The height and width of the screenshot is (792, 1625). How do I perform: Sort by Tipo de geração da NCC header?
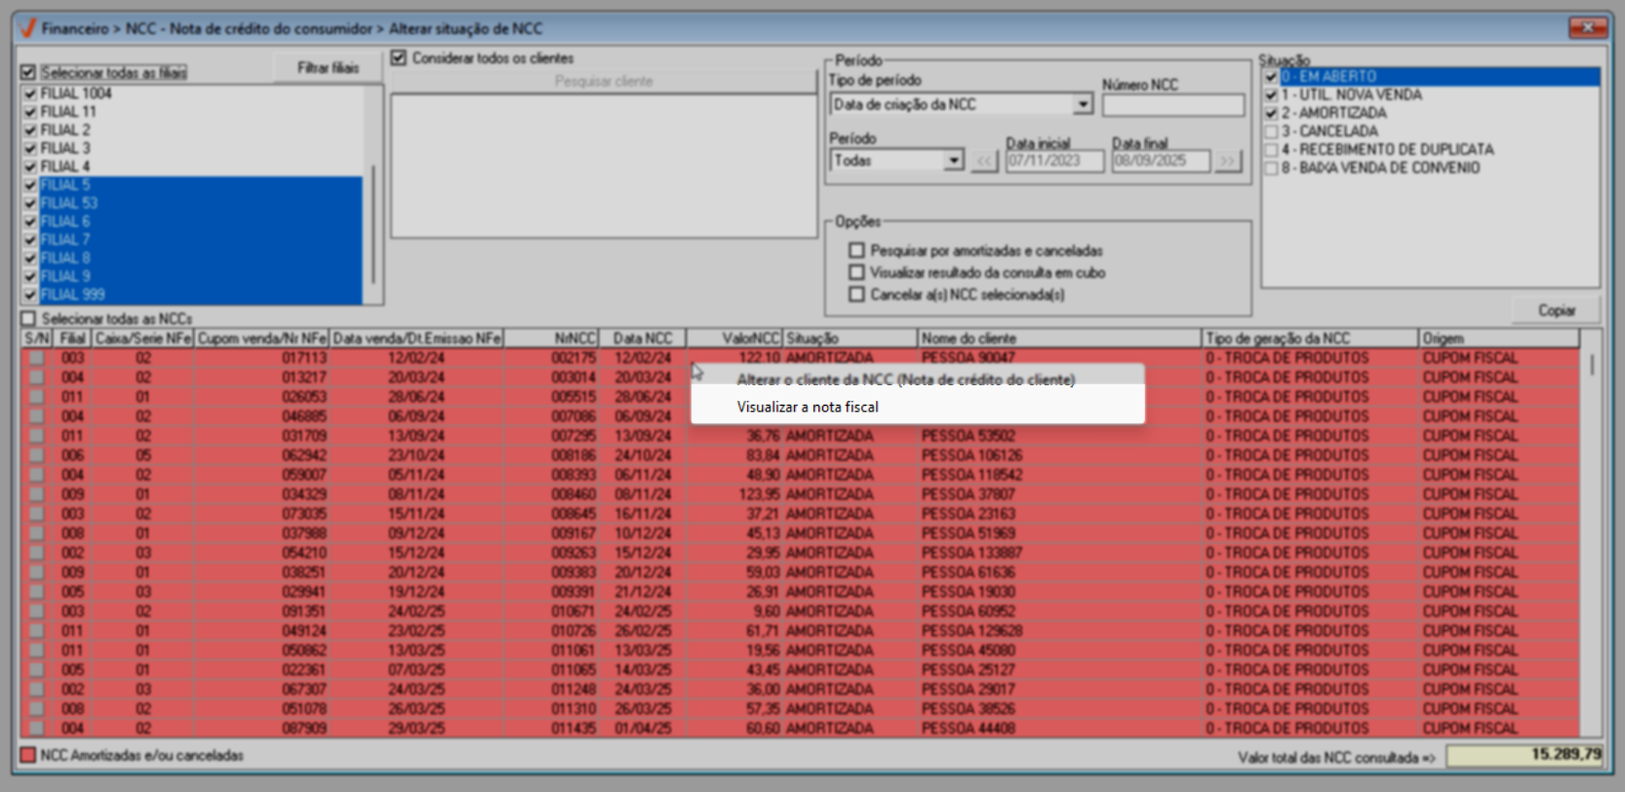[x=1310, y=338]
